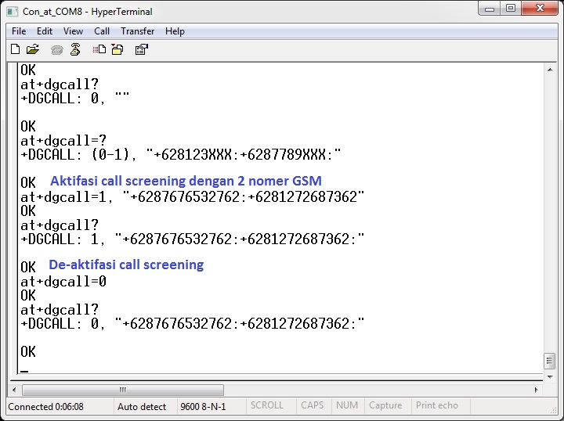Open the View menu
The height and width of the screenshot is (421, 564).
[x=73, y=31]
